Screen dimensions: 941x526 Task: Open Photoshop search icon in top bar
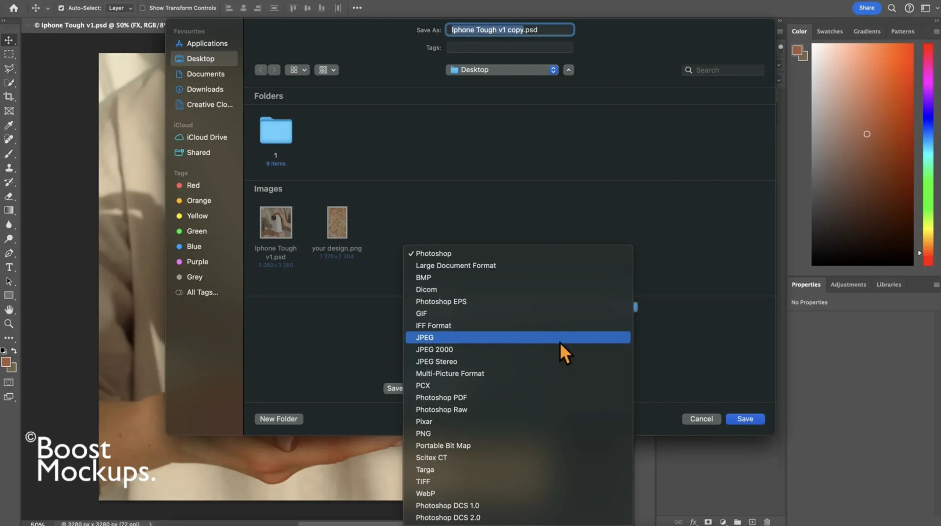pos(891,8)
